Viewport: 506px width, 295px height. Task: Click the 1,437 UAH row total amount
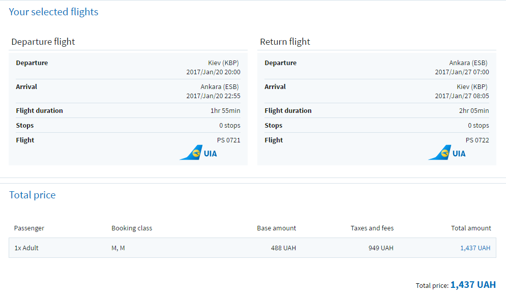477,248
